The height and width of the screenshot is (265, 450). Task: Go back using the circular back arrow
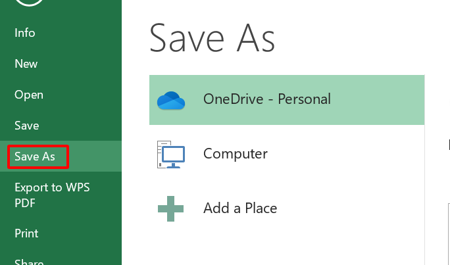(29, 2)
